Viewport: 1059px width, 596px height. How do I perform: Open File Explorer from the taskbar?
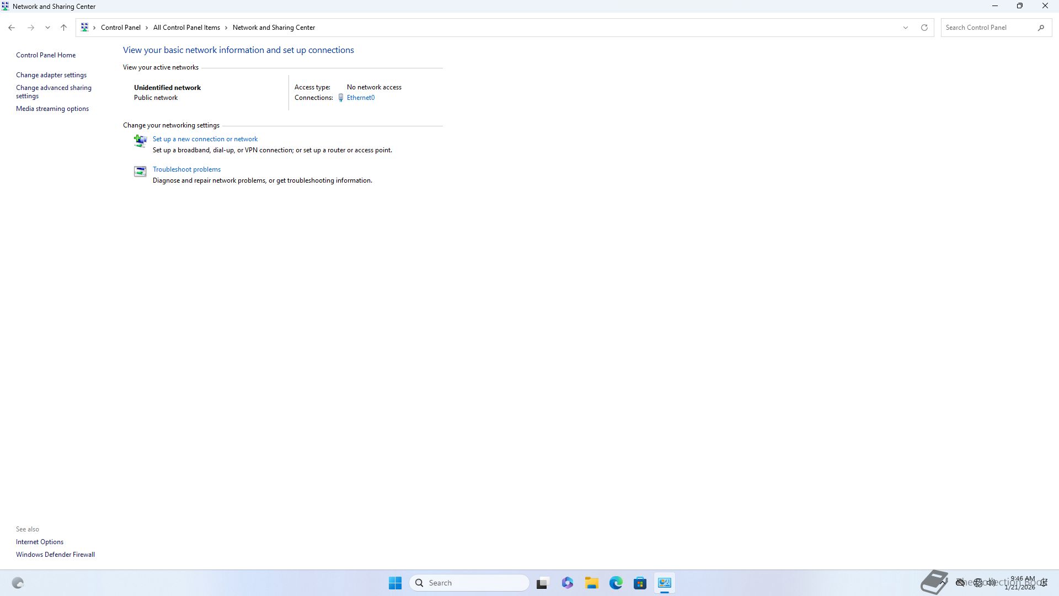click(591, 583)
